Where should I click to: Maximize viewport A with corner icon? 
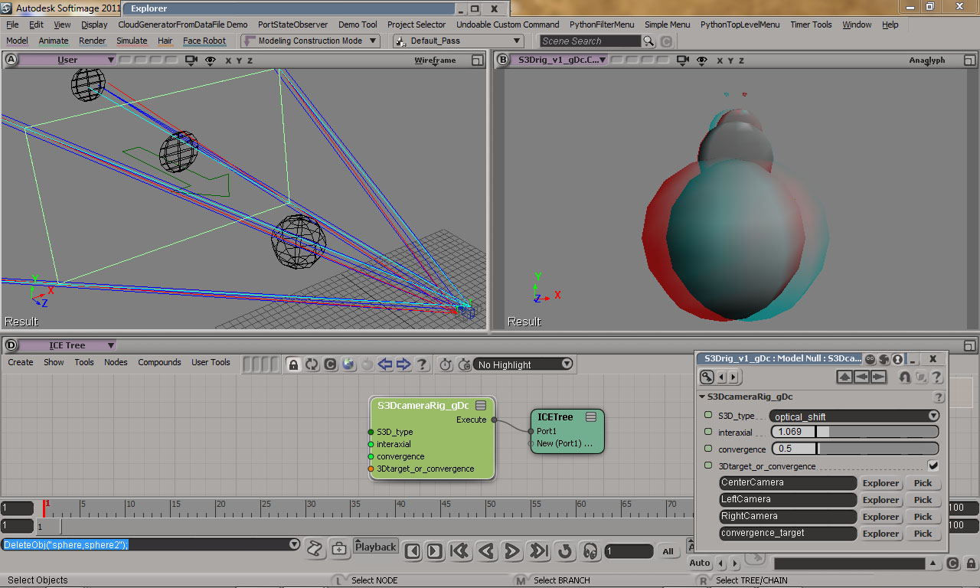(477, 60)
